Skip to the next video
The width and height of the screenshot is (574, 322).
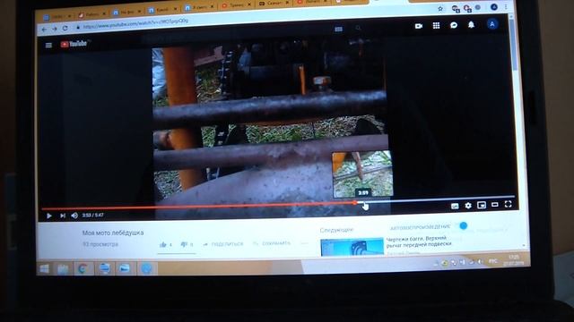63,216
